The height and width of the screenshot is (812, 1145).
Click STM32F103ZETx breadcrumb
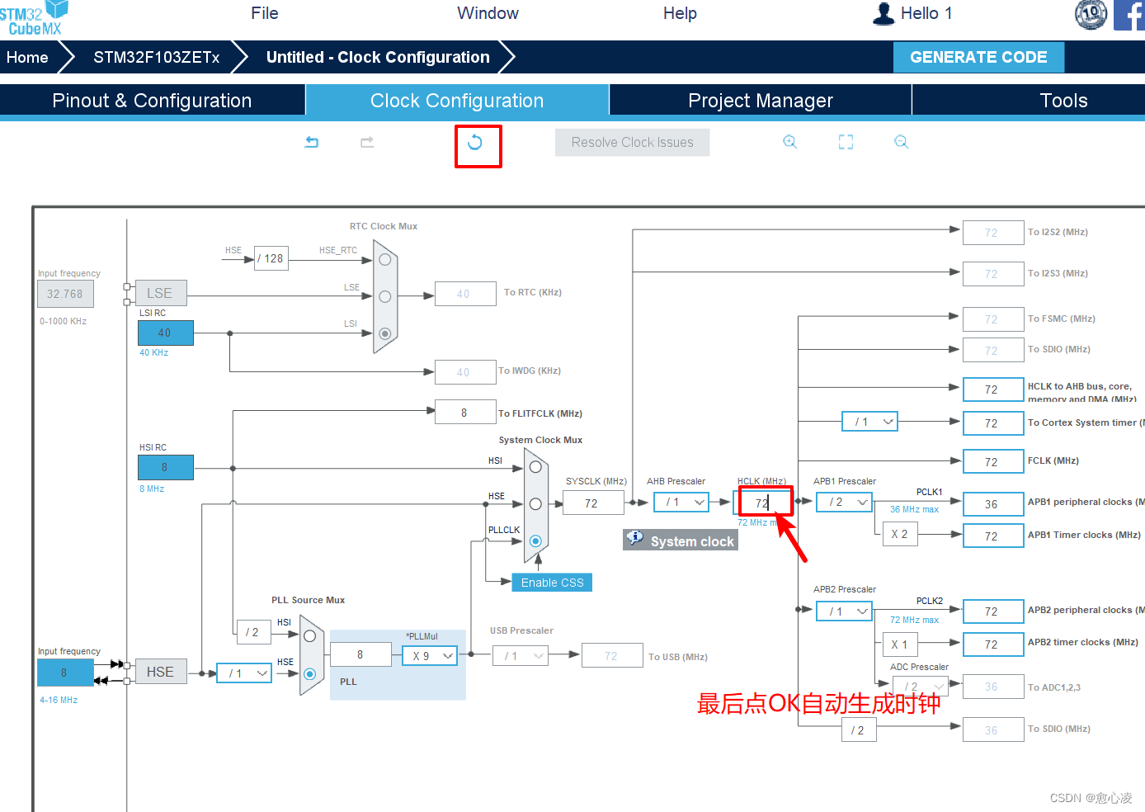157,57
